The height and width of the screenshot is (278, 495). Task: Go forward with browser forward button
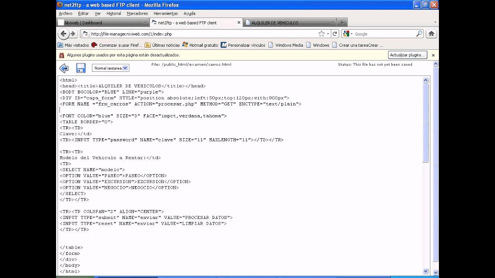[x=73, y=34]
